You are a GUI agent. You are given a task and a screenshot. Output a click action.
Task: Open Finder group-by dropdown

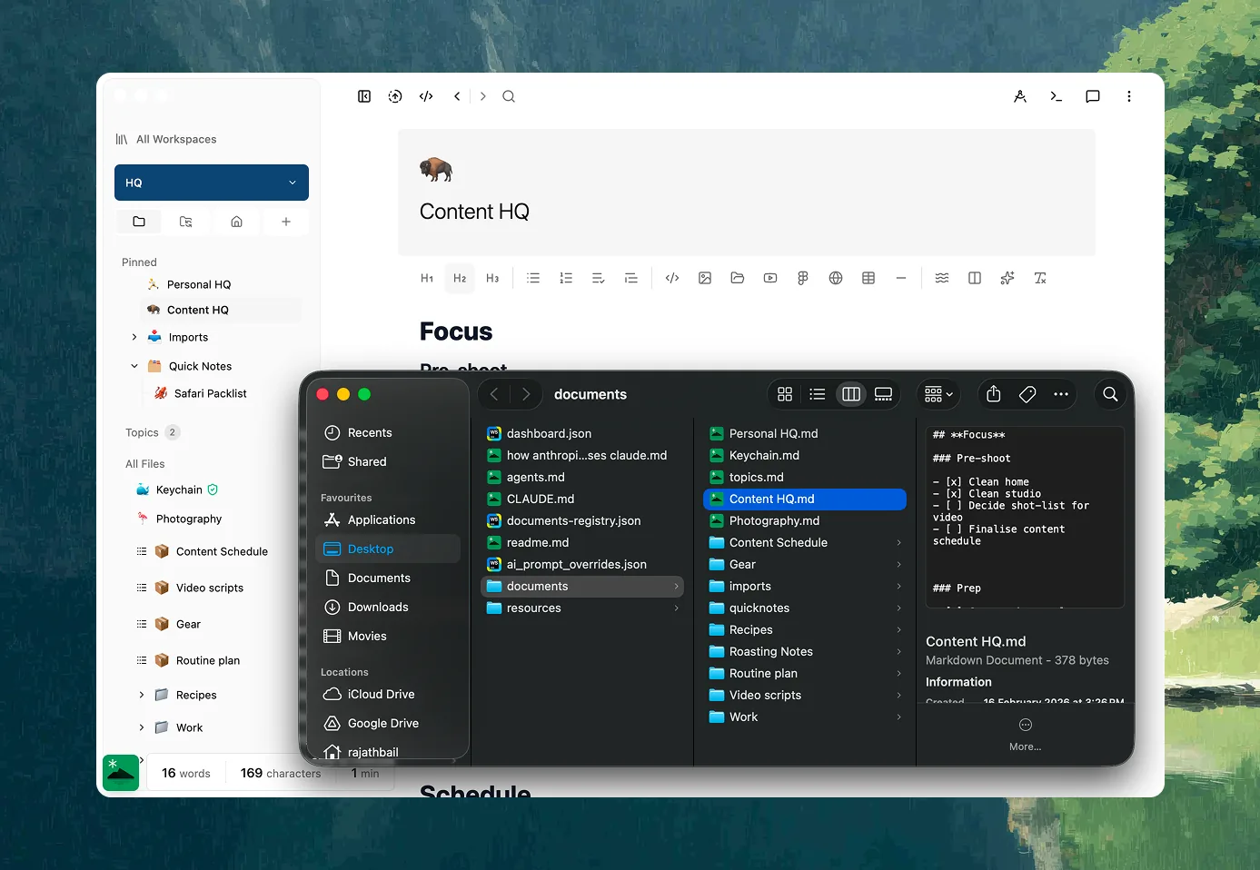(x=938, y=394)
